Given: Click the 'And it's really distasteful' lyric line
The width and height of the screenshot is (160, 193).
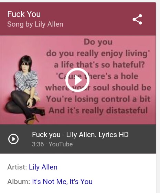Looking at the screenshot, I should click(x=98, y=110).
